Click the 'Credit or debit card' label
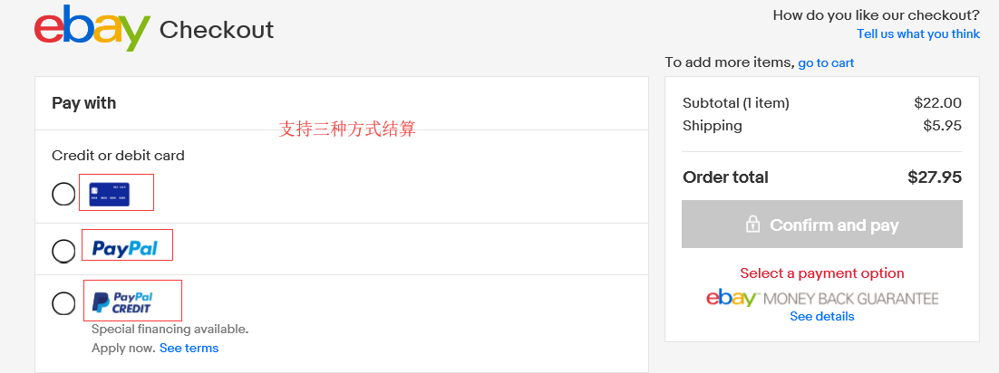Image resolution: width=999 pixels, height=373 pixels. tap(118, 156)
